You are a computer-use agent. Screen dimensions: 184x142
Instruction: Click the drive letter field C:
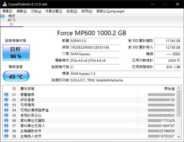coord(95,67)
